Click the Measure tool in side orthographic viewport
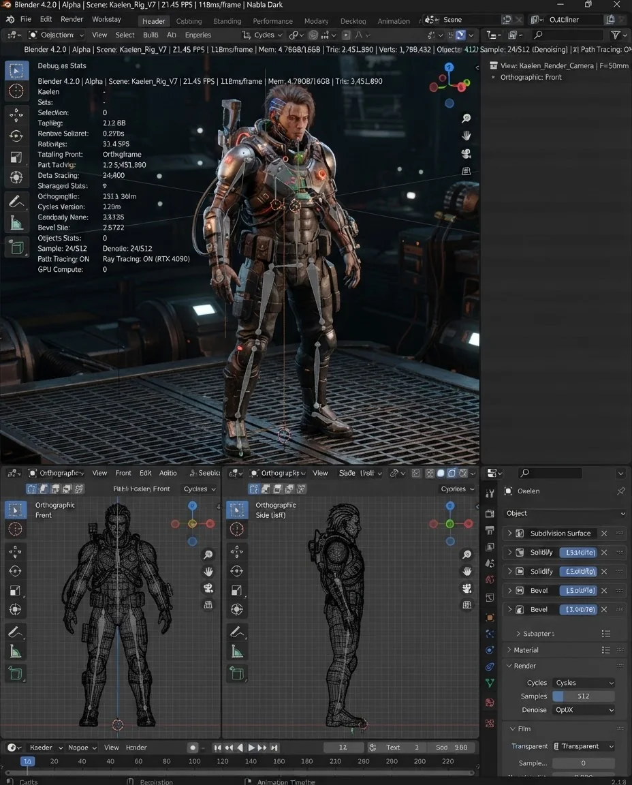The image size is (632, 785). click(x=237, y=651)
